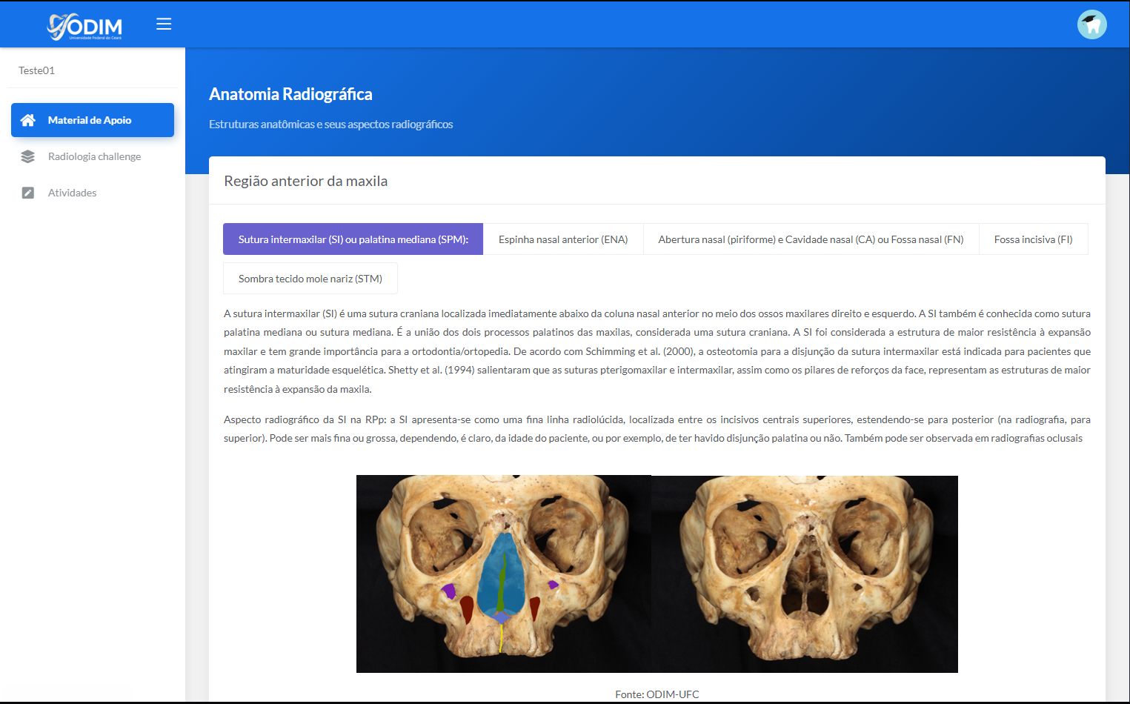Open the Radiologia challenge link text
1130x704 pixels.
click(x=94, y=156)
